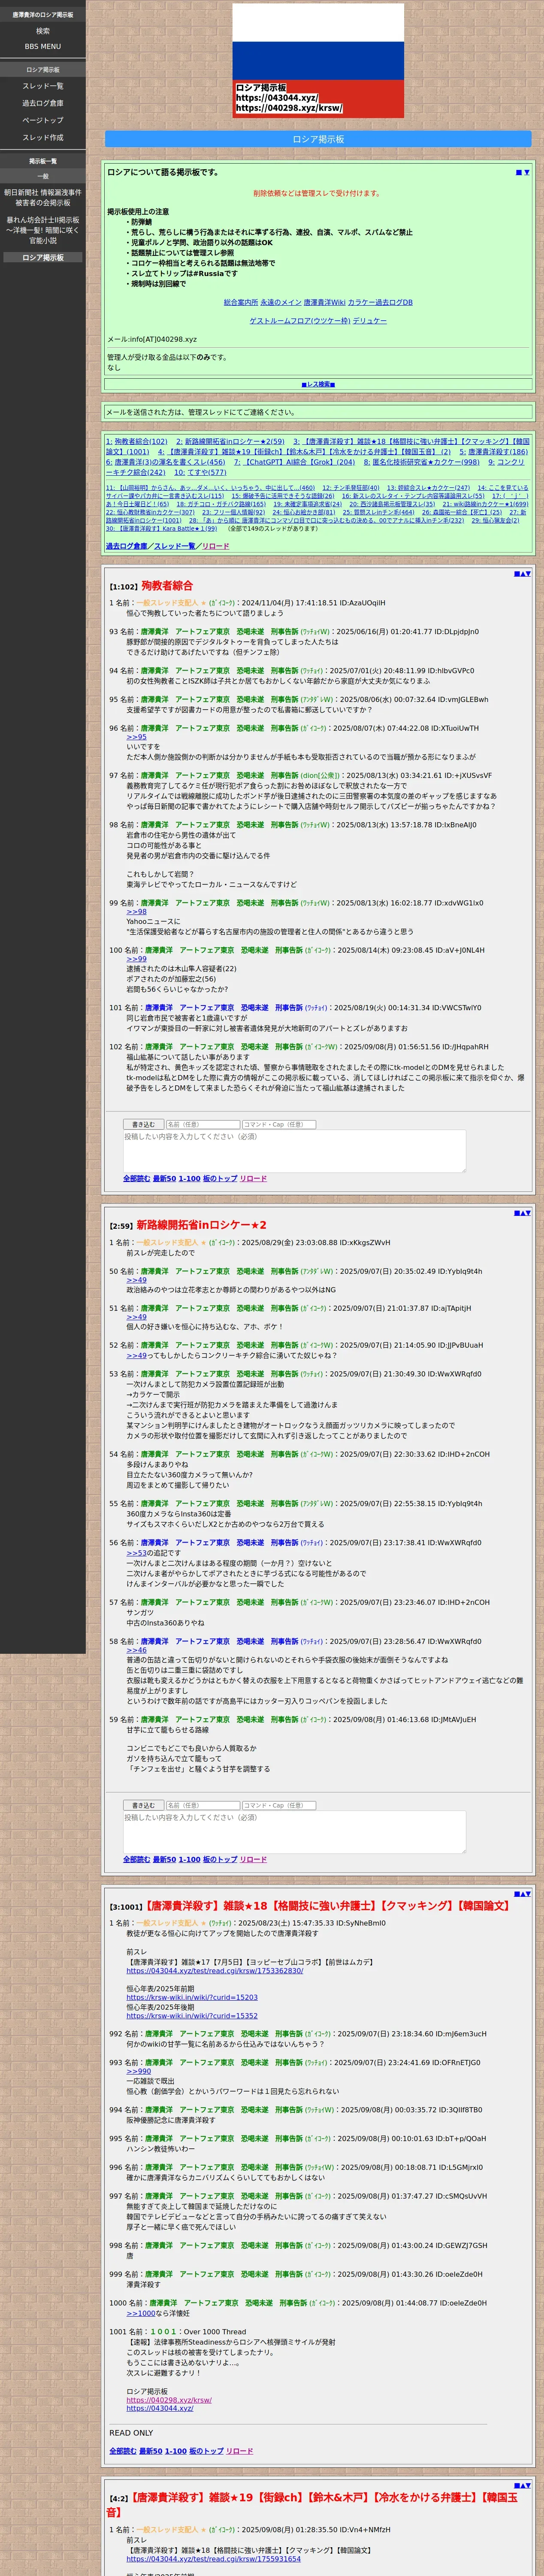Click the blue ロシア掲示板 title bar

[x=318, y=139]
